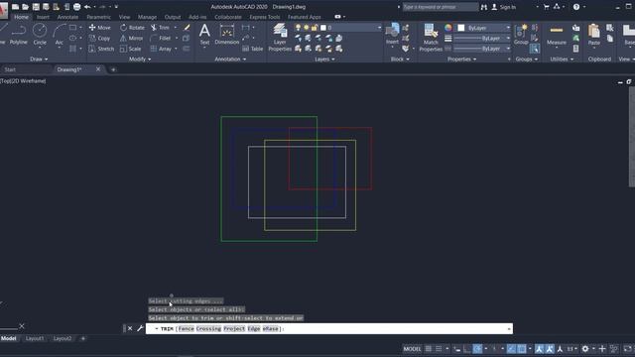Toggle ortho mode in status bar
This screenshot has width=635, height=357.
[x=467, y=348]
